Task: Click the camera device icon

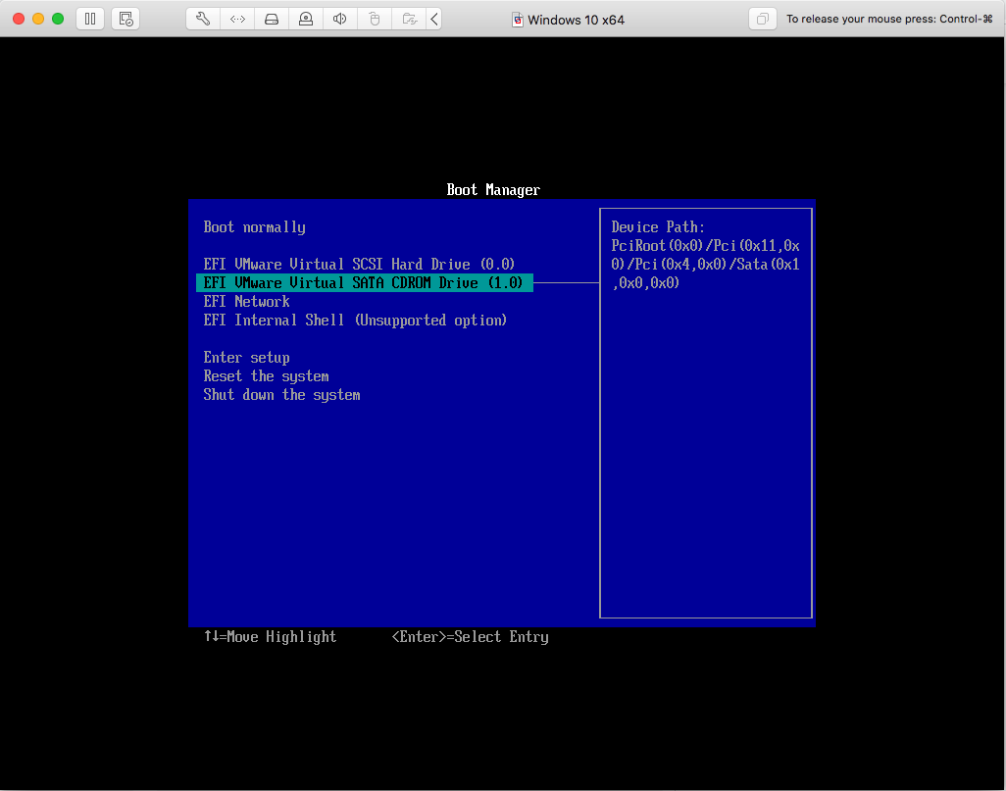Action: [306, 19]
